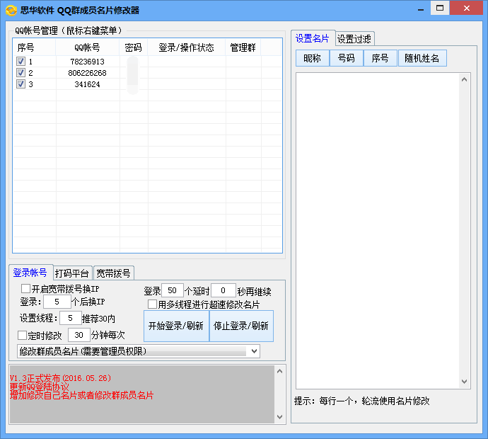Enable 开启宽带拨号换IP checkbox
The image size is (488, 439).
25,288
